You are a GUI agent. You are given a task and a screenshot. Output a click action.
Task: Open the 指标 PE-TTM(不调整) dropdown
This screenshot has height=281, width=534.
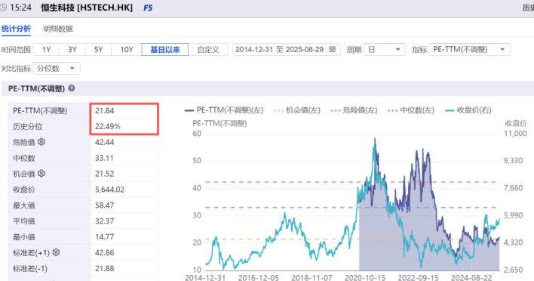(x=470, y=49)
